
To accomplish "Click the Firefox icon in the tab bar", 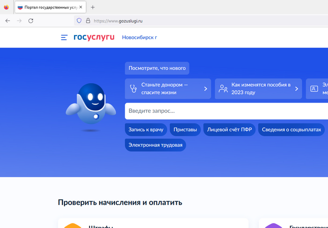I will pyautogui.click(x=6, y=7).
